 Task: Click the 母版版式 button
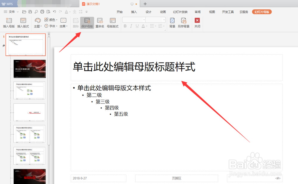pyautogui.click(x=113, y=23)
